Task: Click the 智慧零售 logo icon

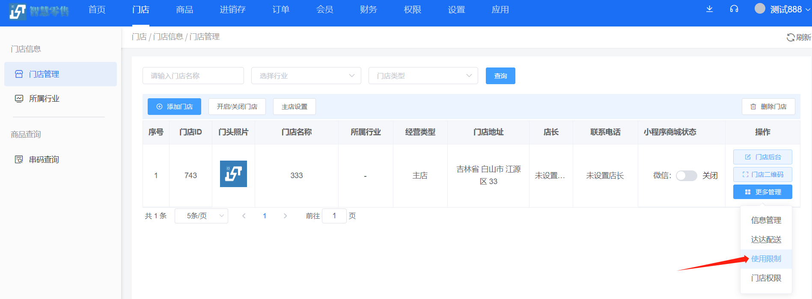Action: [18, 12]
